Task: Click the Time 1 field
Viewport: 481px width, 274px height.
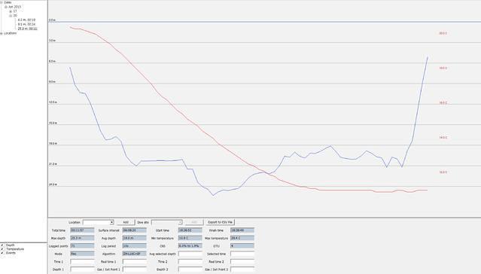Action: click(x=82, y=262)
